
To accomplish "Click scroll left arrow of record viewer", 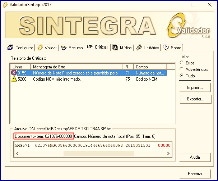I will 17,153.
